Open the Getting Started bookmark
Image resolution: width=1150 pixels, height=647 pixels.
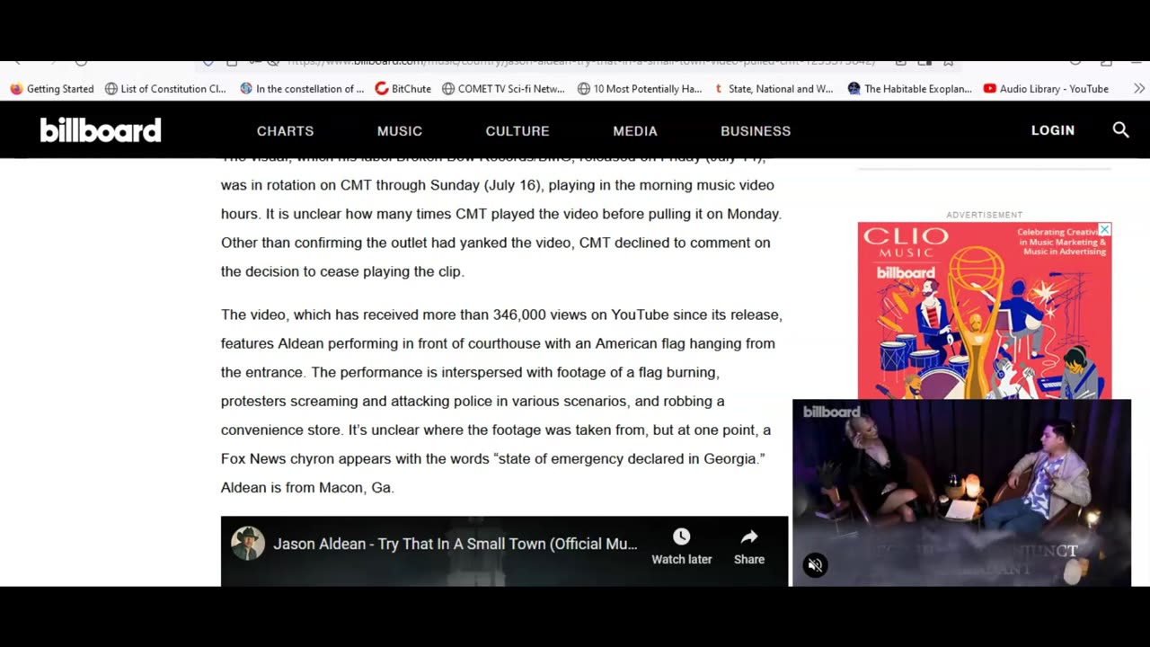(x=51, y=89)
